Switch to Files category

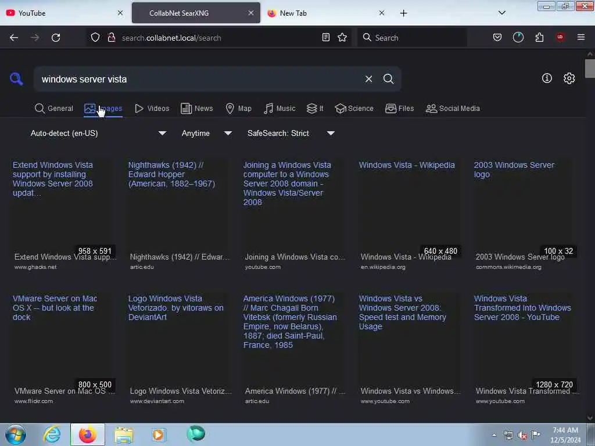point(399,109)
